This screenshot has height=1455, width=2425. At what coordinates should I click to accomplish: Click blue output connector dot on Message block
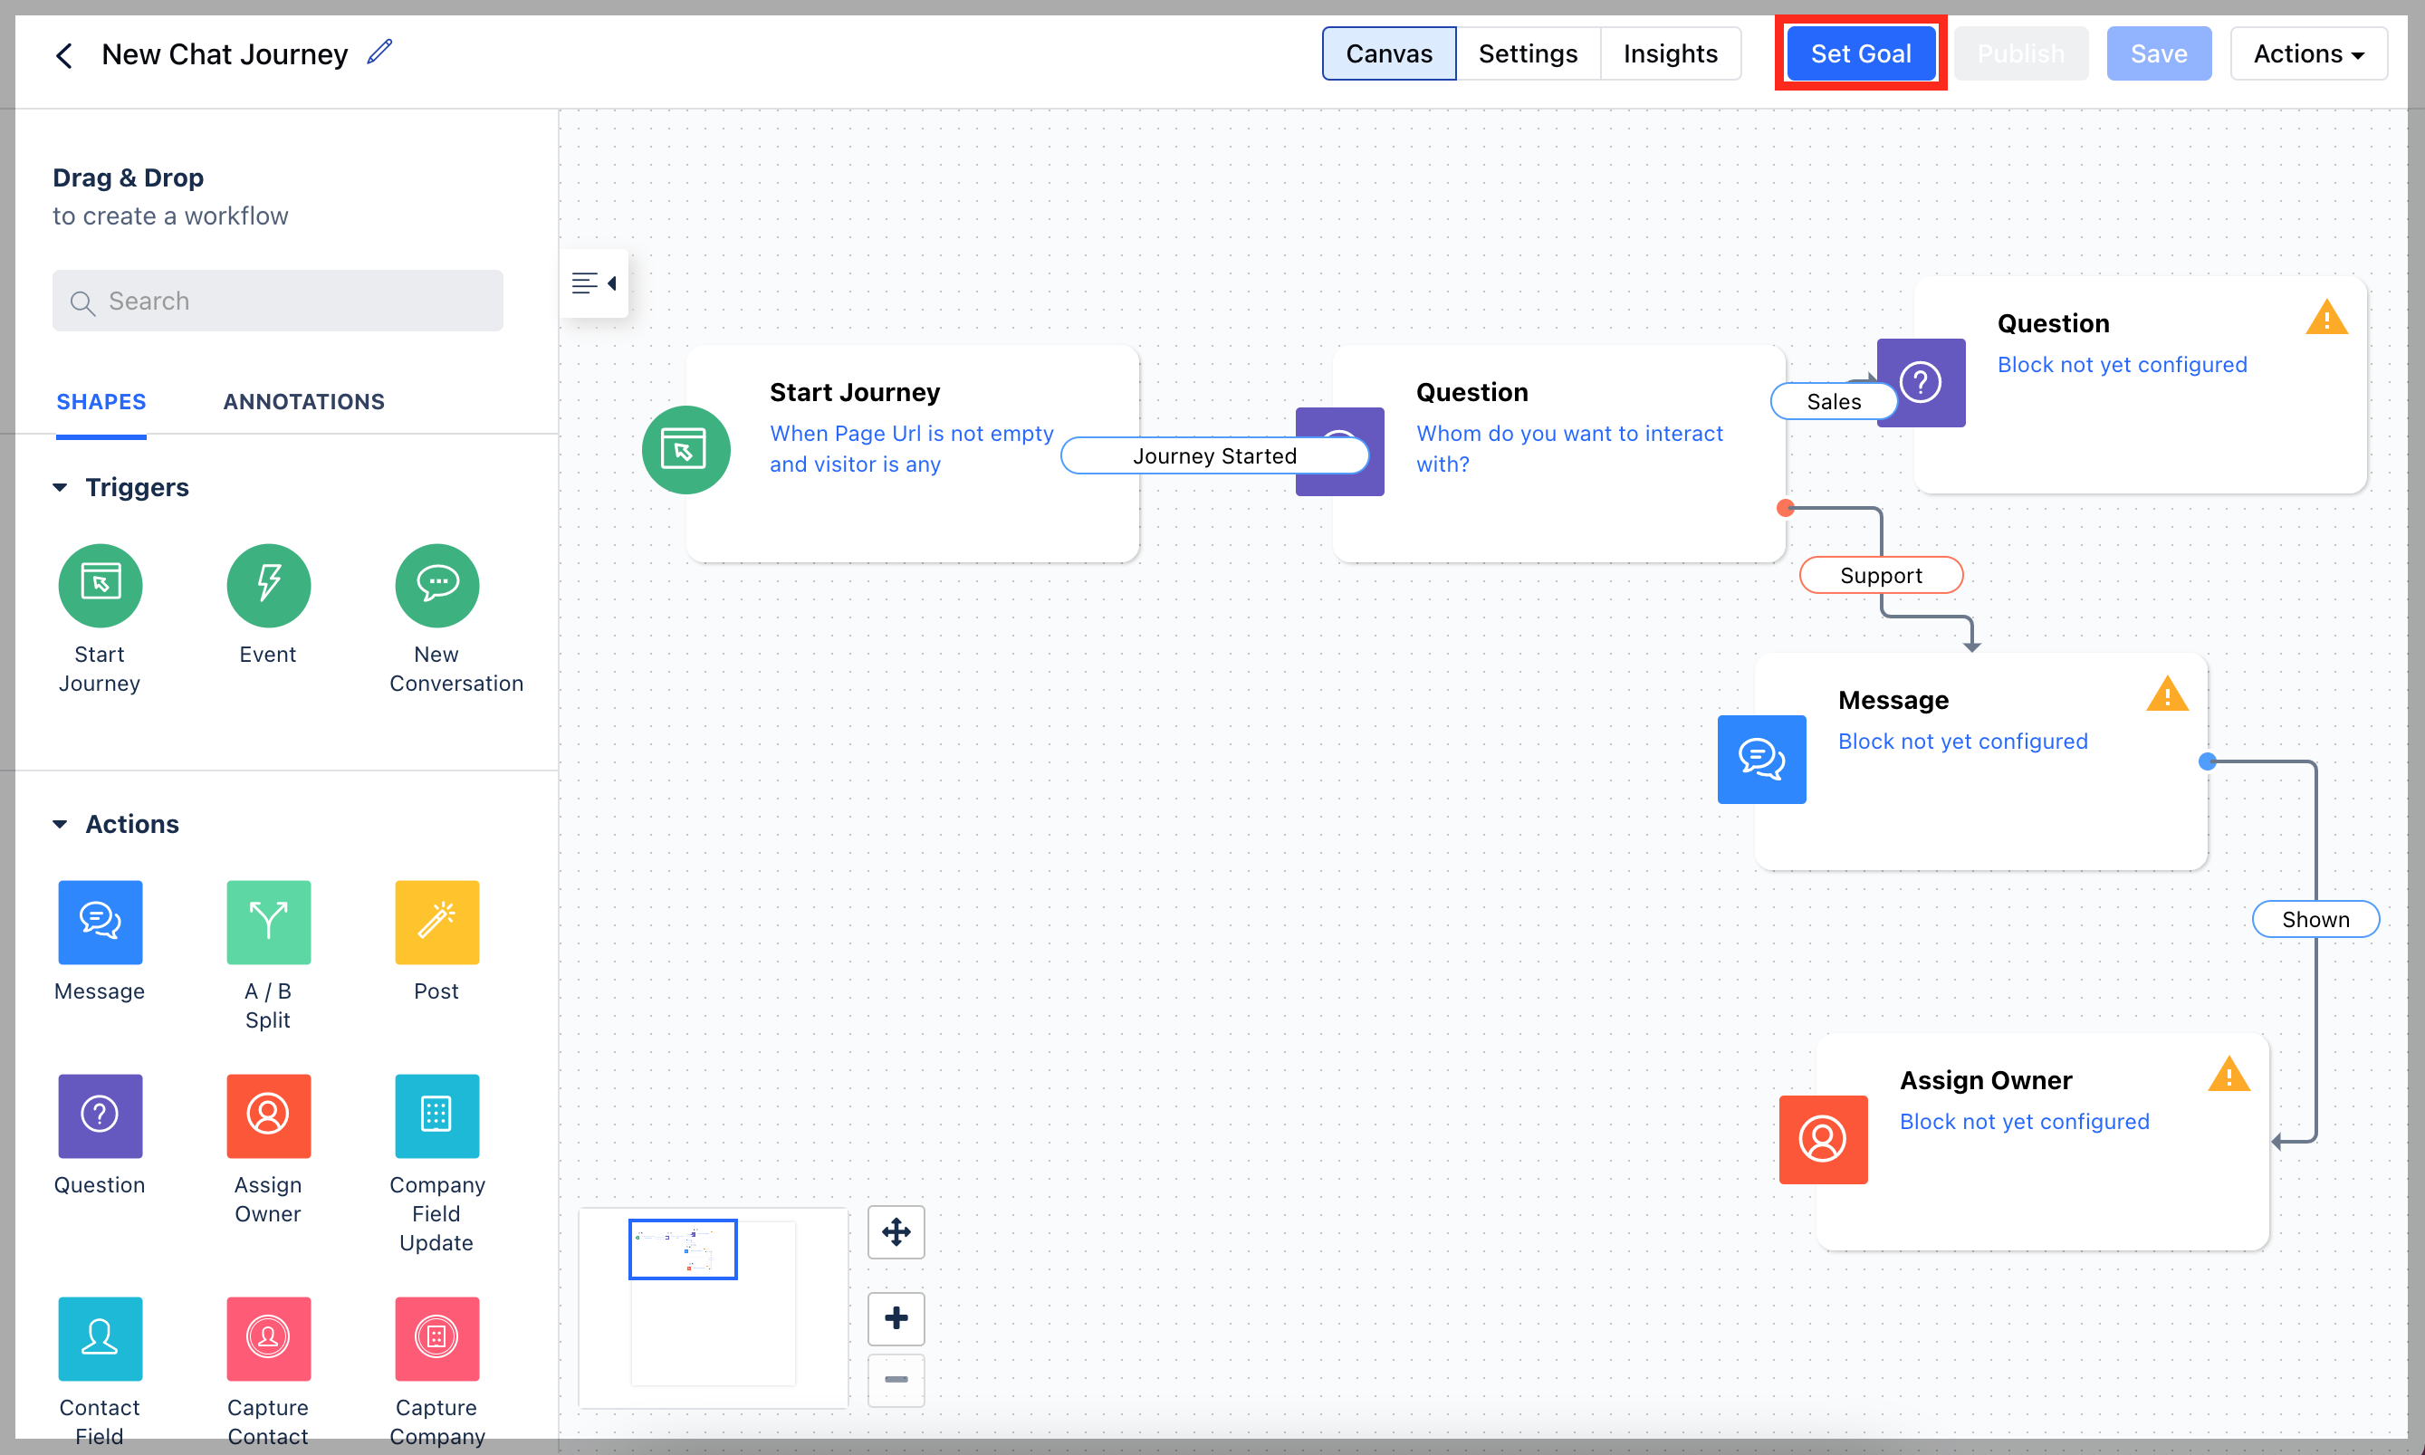(x=2208, y=761)
